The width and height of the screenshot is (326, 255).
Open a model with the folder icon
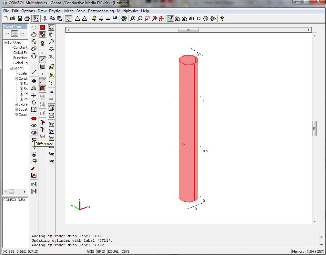[13, 18]
